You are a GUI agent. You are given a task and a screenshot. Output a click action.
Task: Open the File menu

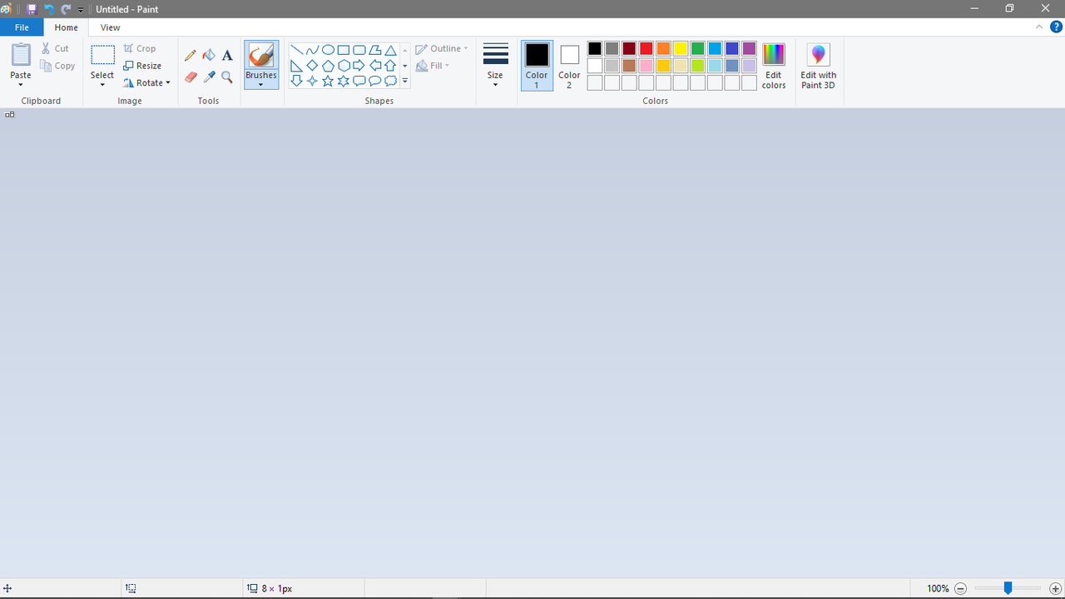[x=22, y=27]
